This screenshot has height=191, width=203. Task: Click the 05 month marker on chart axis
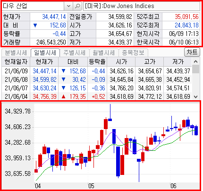(91, 186)
